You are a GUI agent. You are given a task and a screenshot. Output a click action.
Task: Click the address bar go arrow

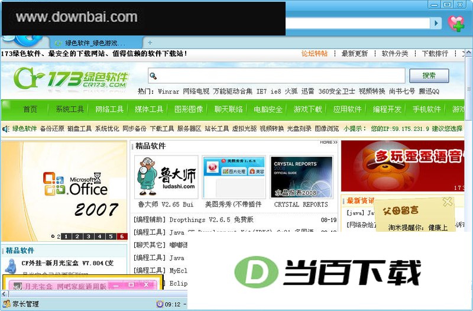pos(436,23)
